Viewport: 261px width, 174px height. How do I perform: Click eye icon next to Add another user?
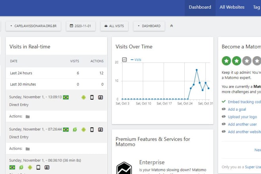(224, 124)
